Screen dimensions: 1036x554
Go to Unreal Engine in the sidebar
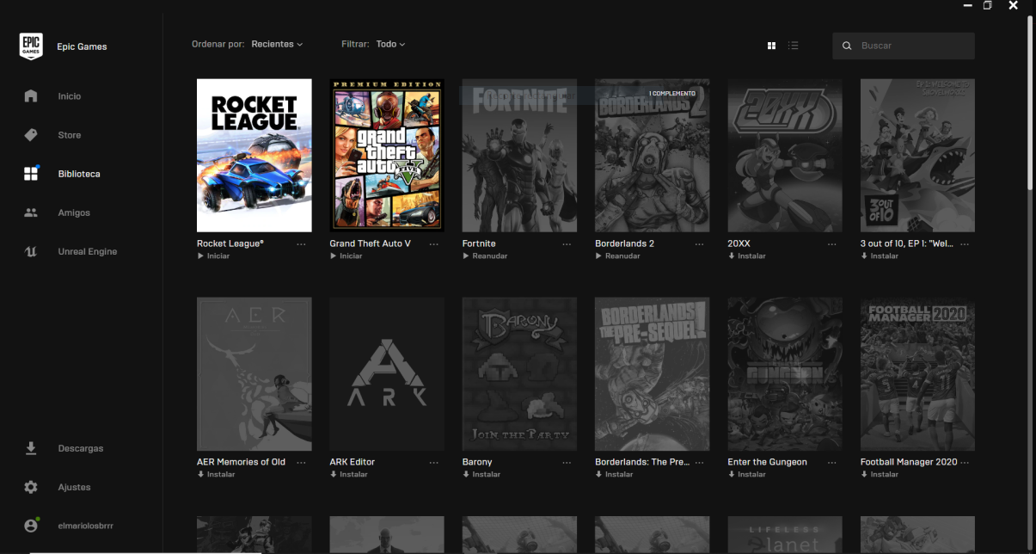coord(88,251)
